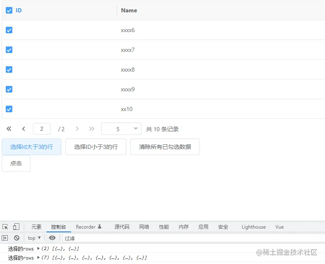Image resolution: width=325 pixels, height=264 pixels.
Task: Jump to last page double-arrow icon
Action: coord(92,129)
